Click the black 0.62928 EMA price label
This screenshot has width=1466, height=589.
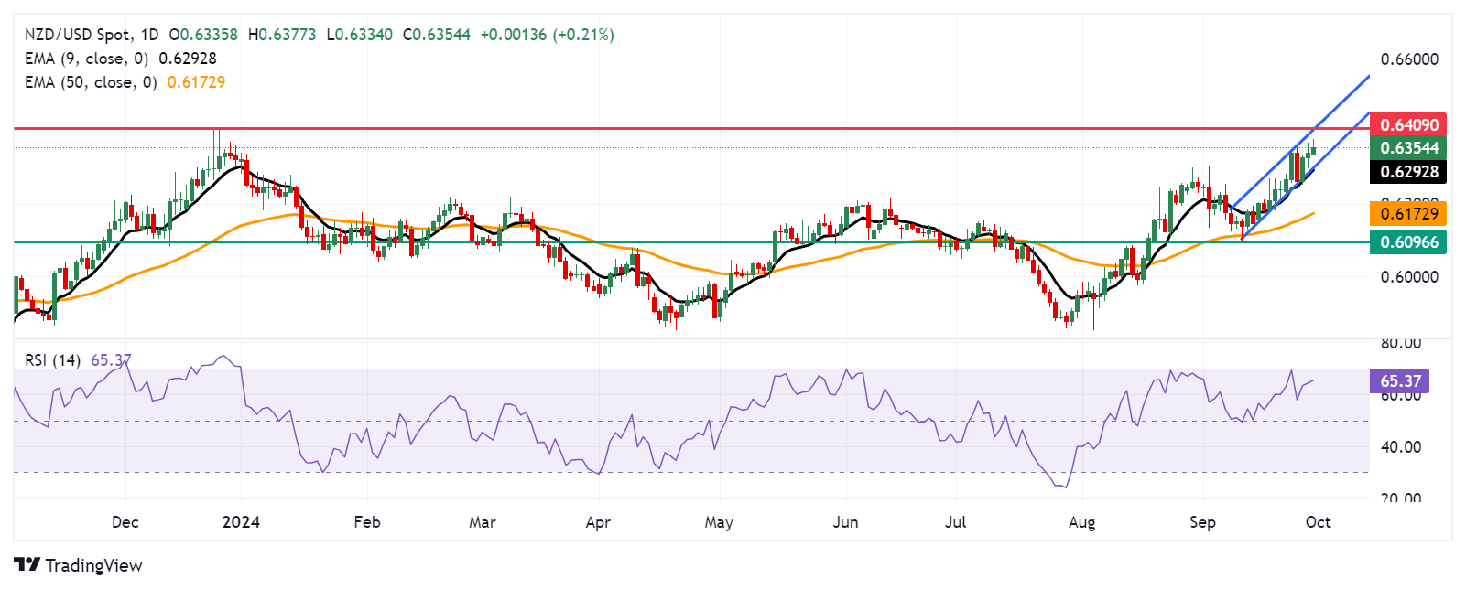tap(1409, 171)
